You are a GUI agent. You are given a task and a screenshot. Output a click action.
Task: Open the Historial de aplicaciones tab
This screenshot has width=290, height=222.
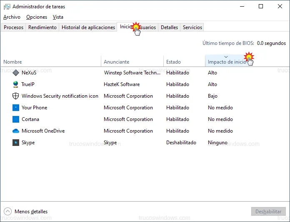[x=88, y=27]
